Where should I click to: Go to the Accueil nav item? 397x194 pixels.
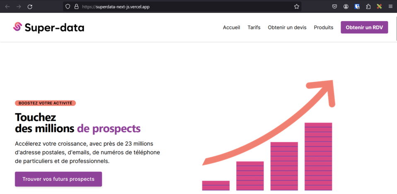coord(231,28)
